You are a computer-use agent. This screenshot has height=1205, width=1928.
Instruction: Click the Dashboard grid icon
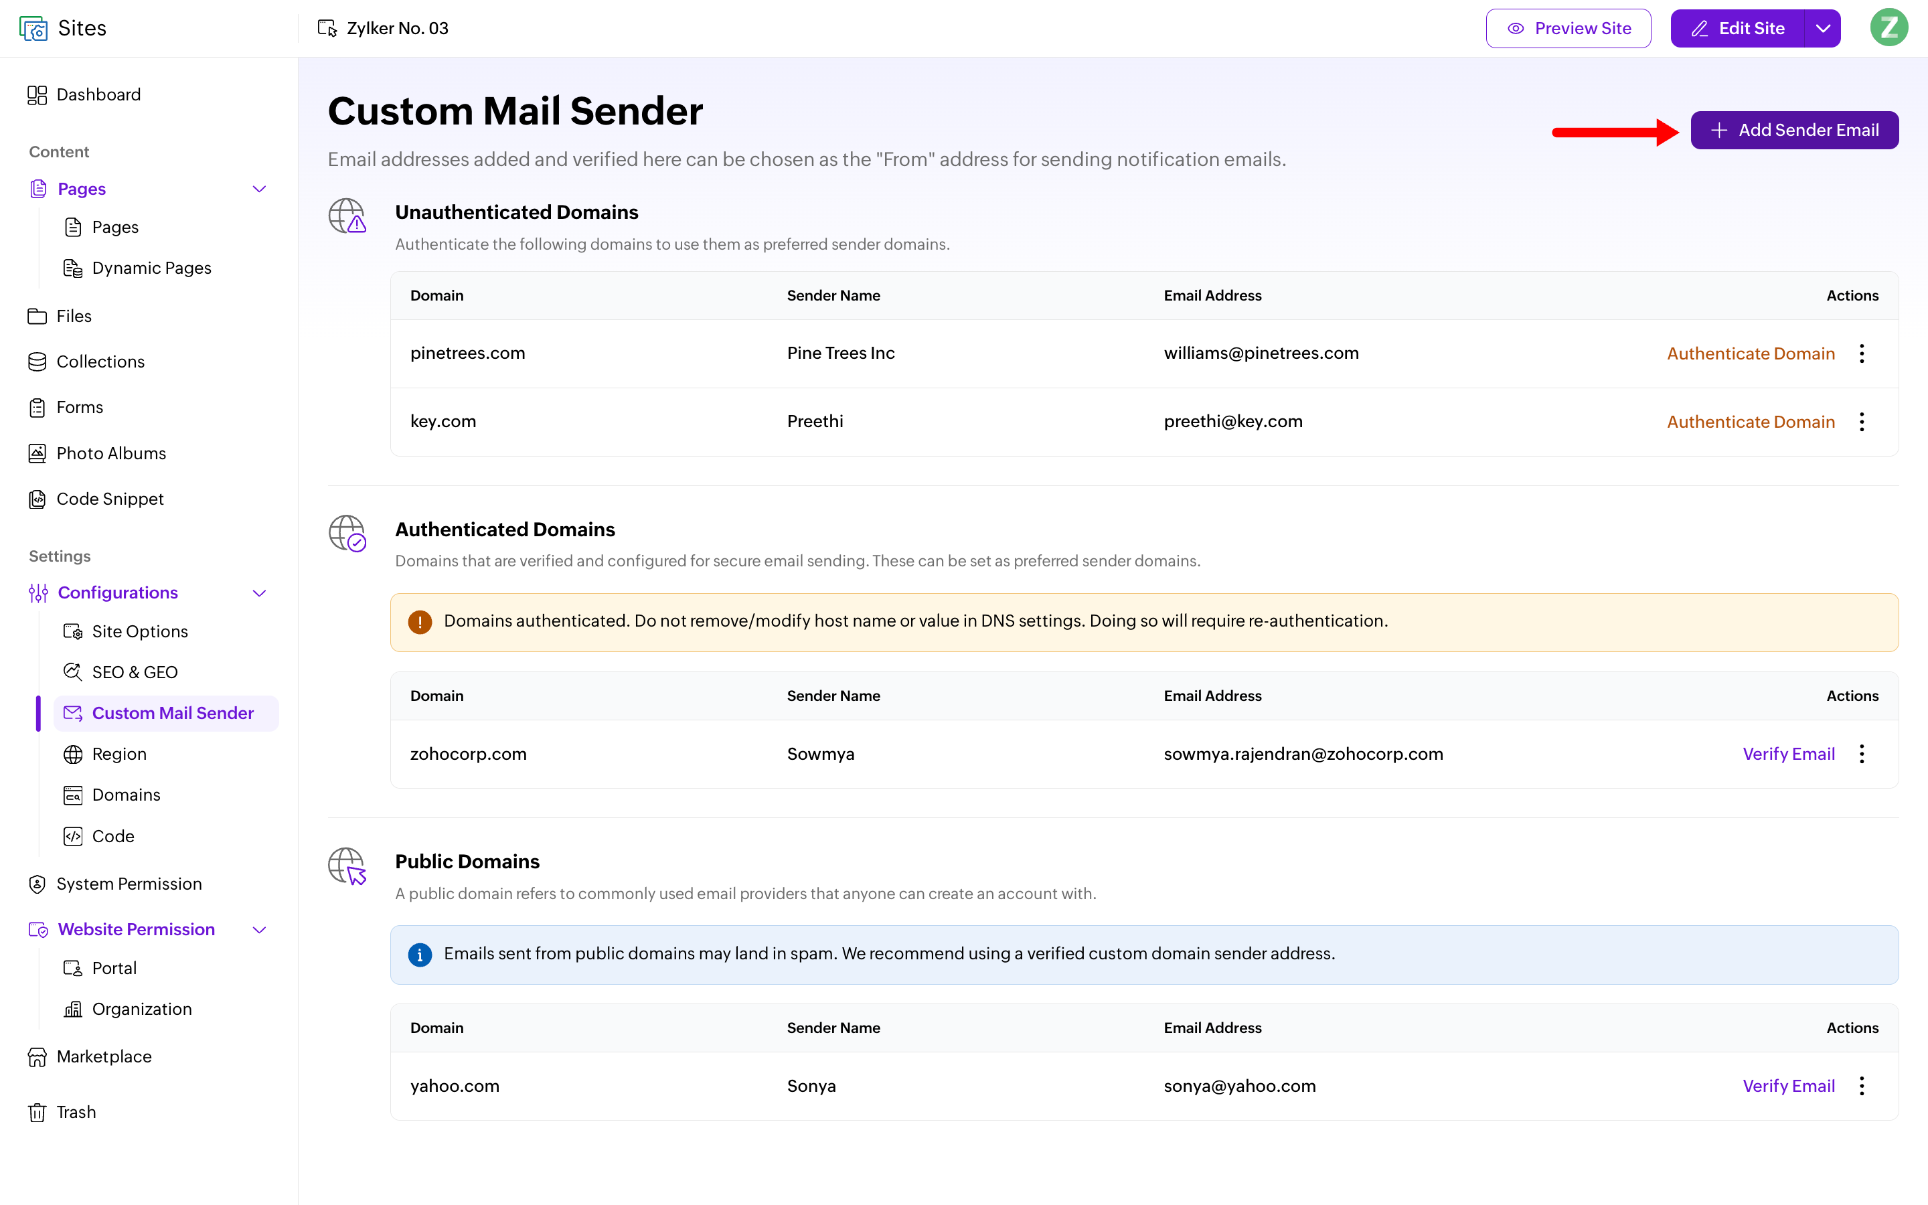click(x=37, y=95)
